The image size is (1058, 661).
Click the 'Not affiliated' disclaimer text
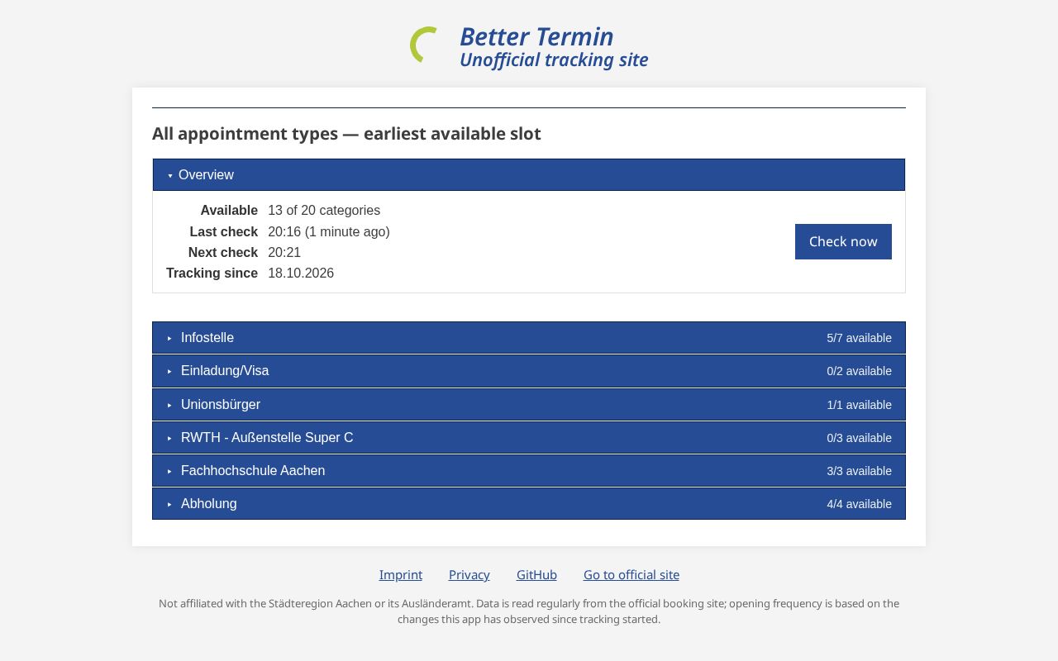point(529,611)
